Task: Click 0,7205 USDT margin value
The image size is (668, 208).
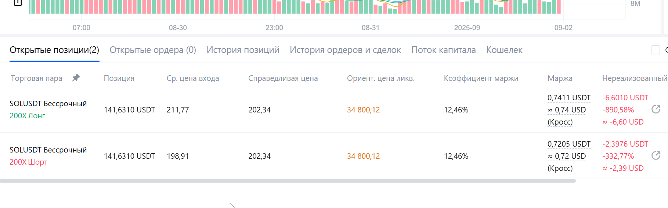Action: pos(569,144)
